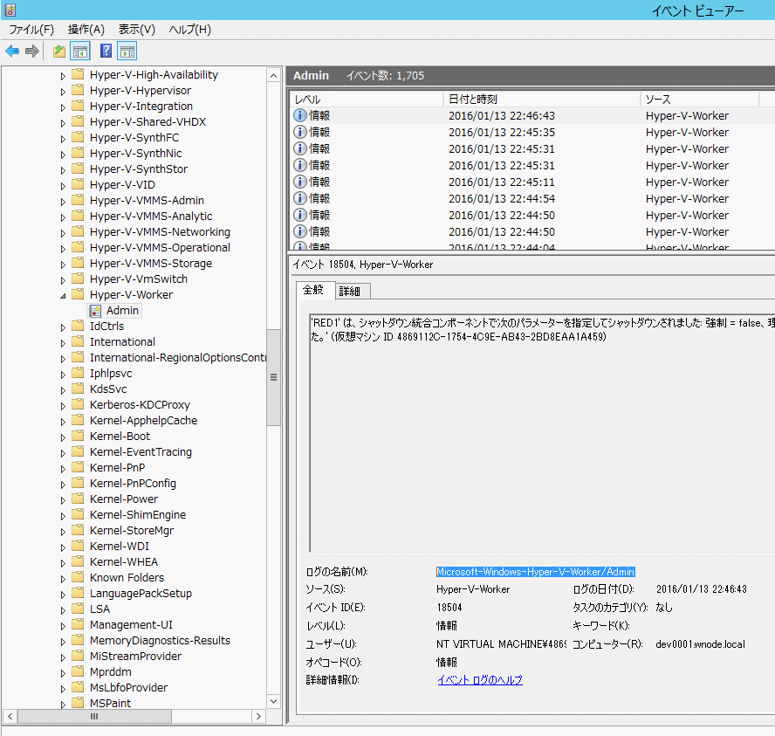Viewport: 775px width, 736px height.
Task: Click the Forward arrow toolbar icon
Action: click(32, 51)
